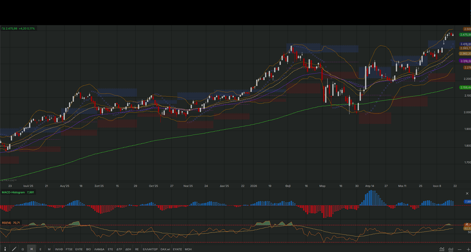The image size is (471, 252).
Task: Click the 2026 year axis label
Action: pyautogui.click(x=254, y=186)
